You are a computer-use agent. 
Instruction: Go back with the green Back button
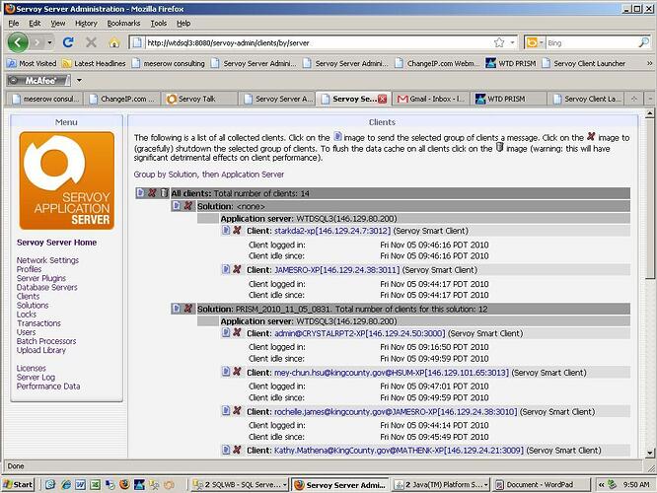click(18, 42)
